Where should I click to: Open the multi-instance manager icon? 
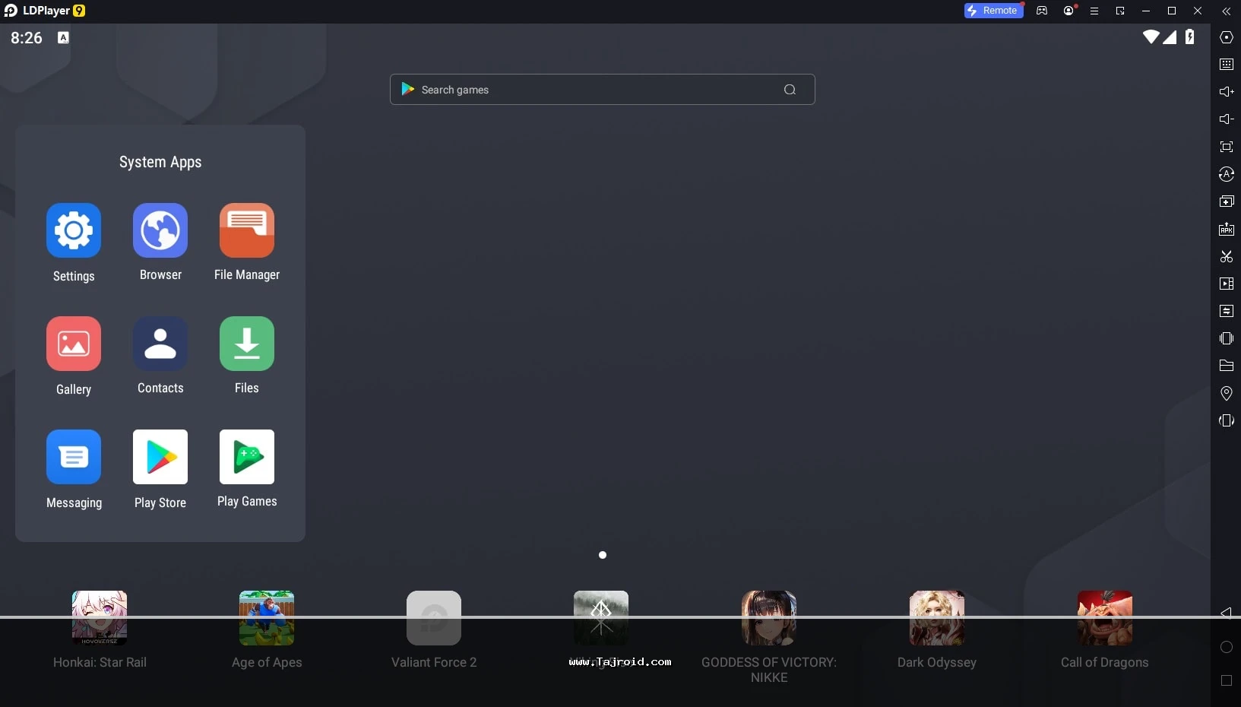point(1226,201)
